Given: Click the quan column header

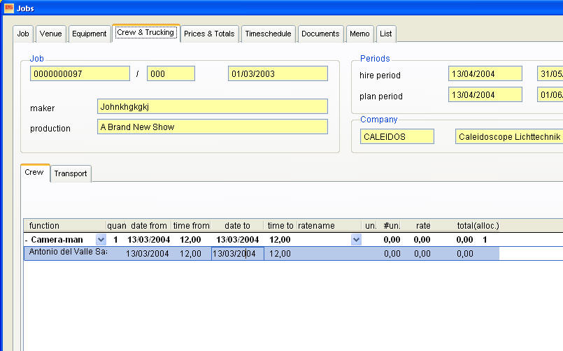Looking at the screenshot, I should coord(116,226).
